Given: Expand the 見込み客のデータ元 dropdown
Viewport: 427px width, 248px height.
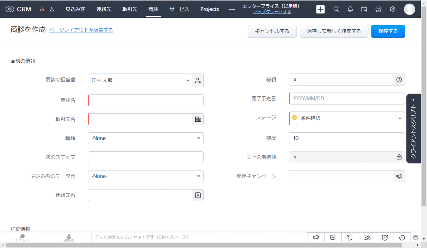Looking at the screenshot, I should (146, 176).
